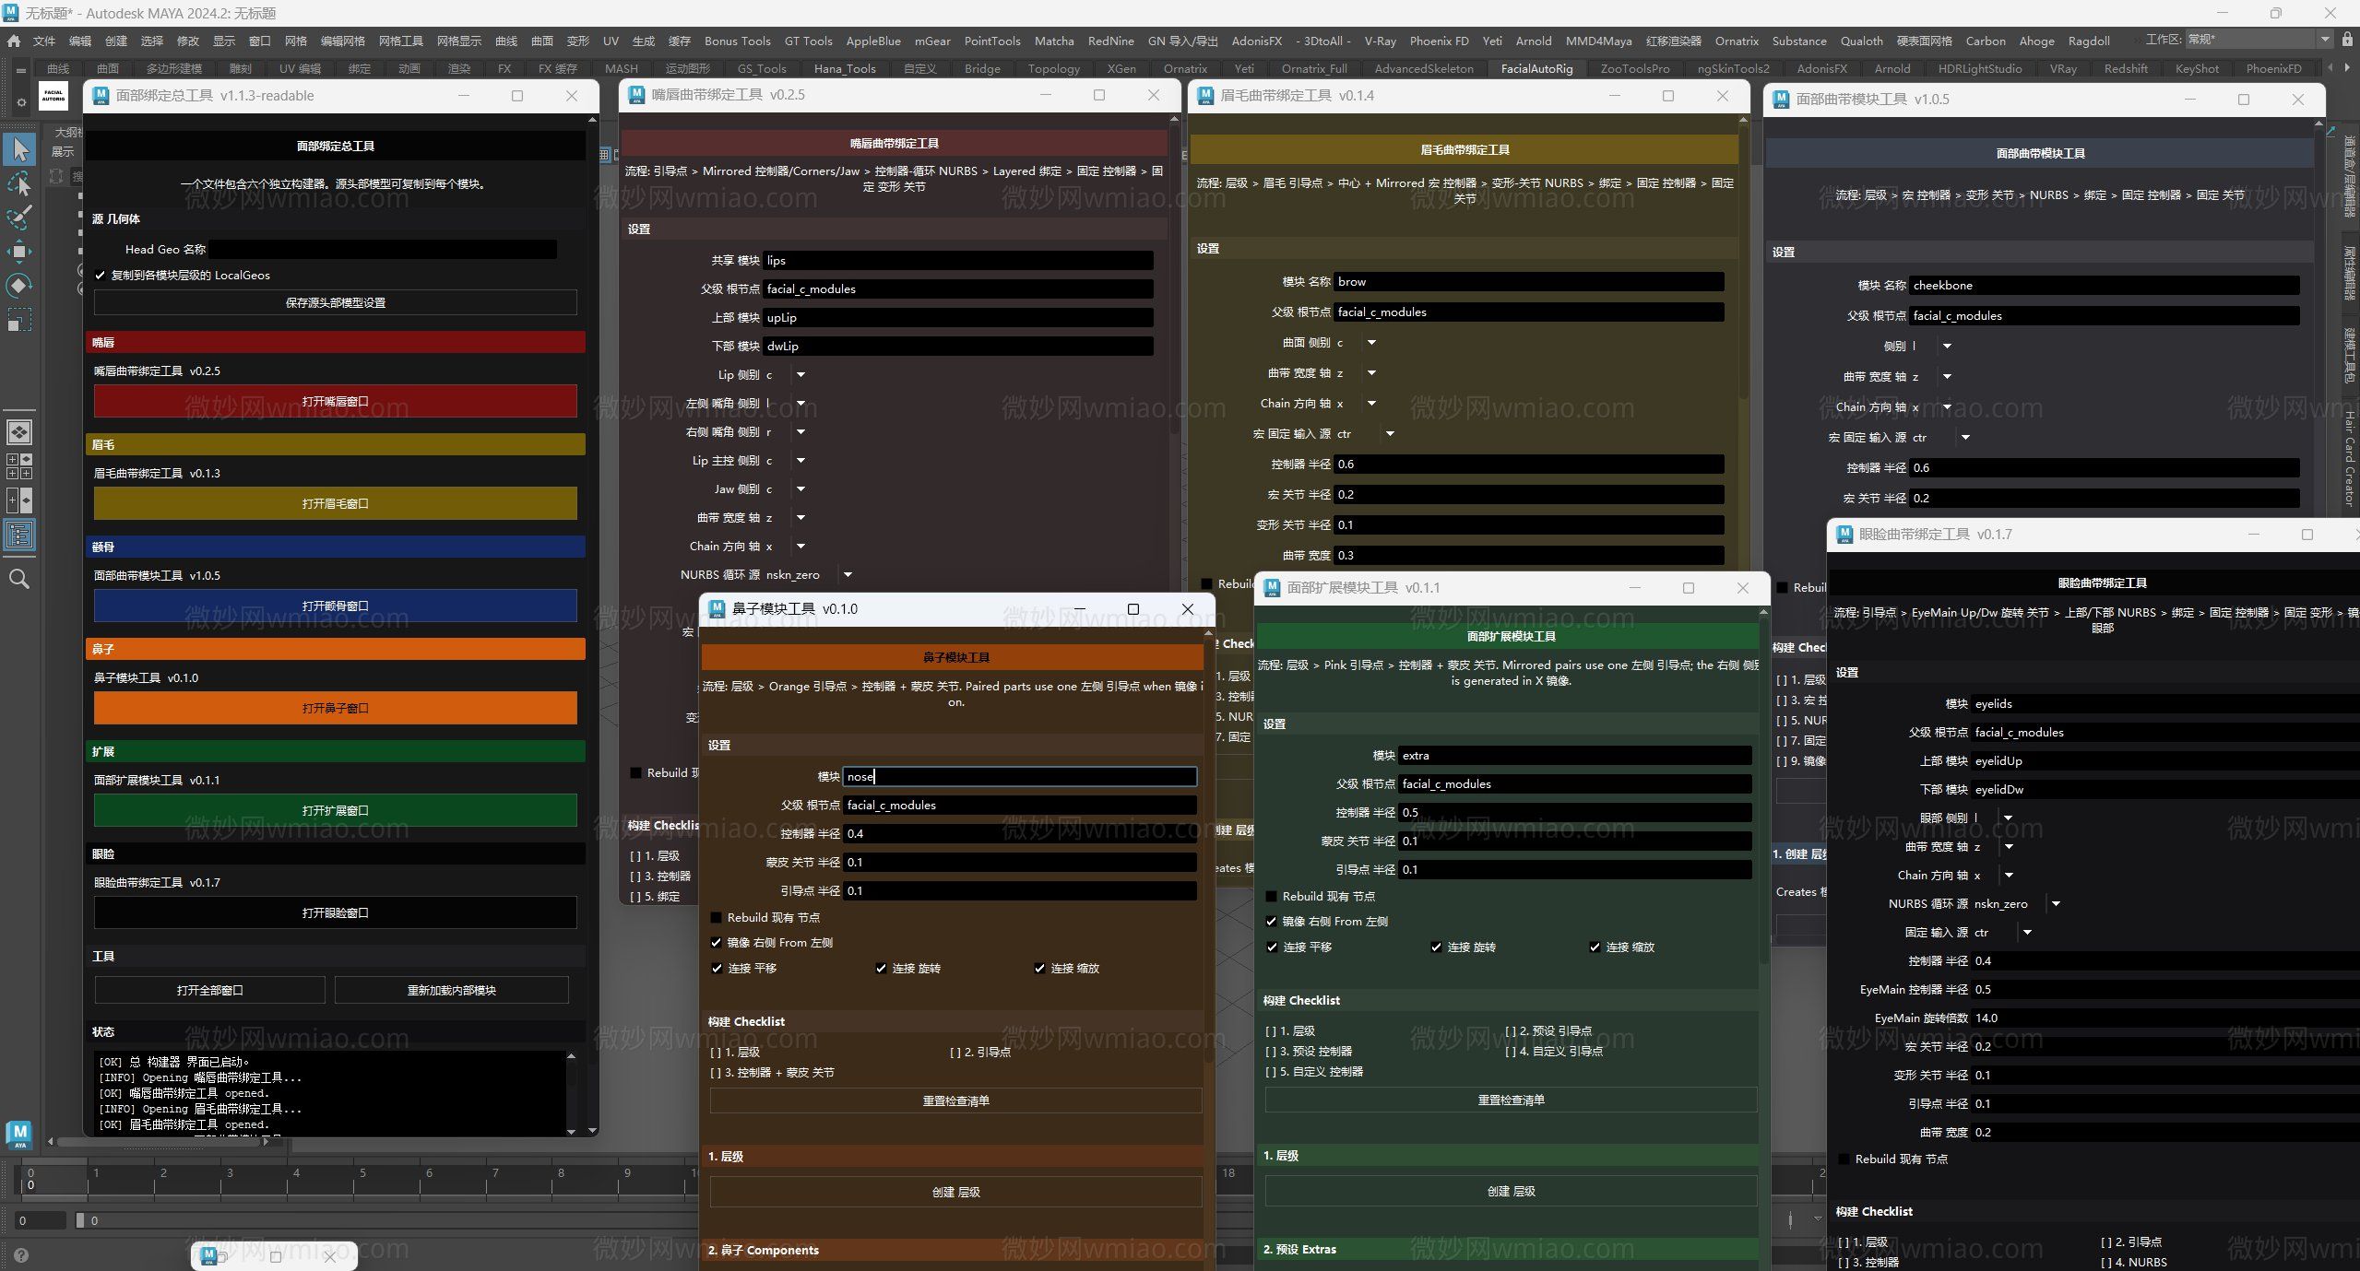Click the Home icon in the menu bar
2360x1271 pixels.
(x=14, y=41)
